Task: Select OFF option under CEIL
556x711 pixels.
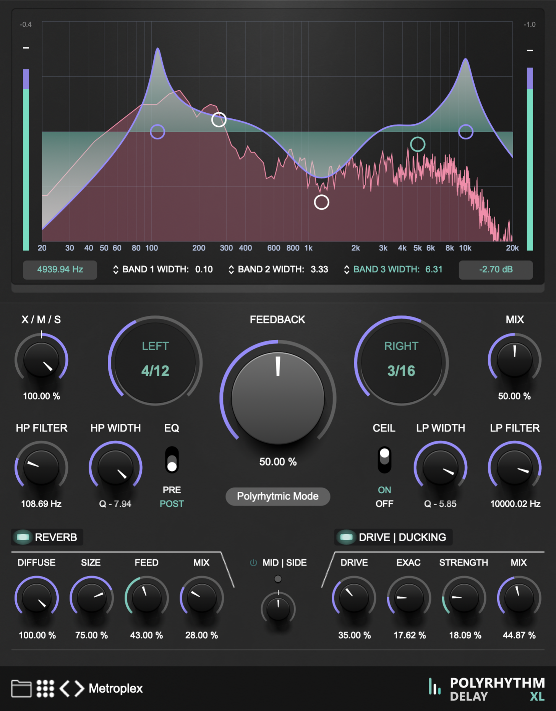Action: [x=384, y=504]
